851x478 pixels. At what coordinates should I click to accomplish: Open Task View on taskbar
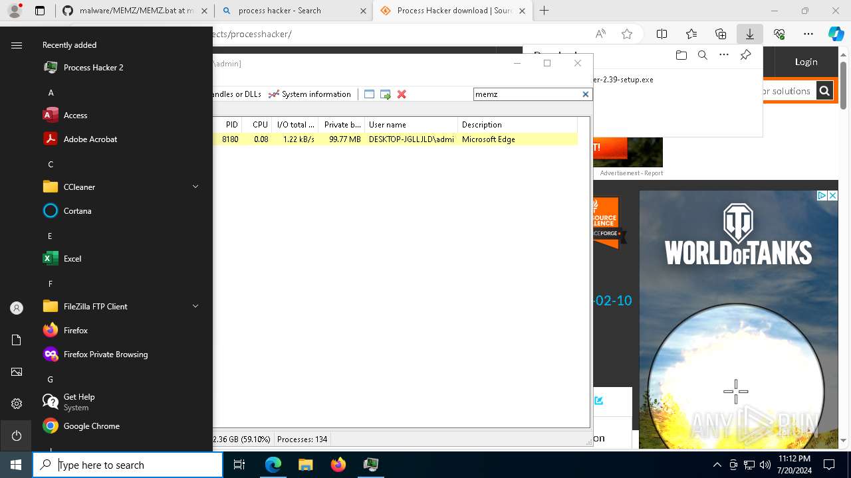click(239, 465)
